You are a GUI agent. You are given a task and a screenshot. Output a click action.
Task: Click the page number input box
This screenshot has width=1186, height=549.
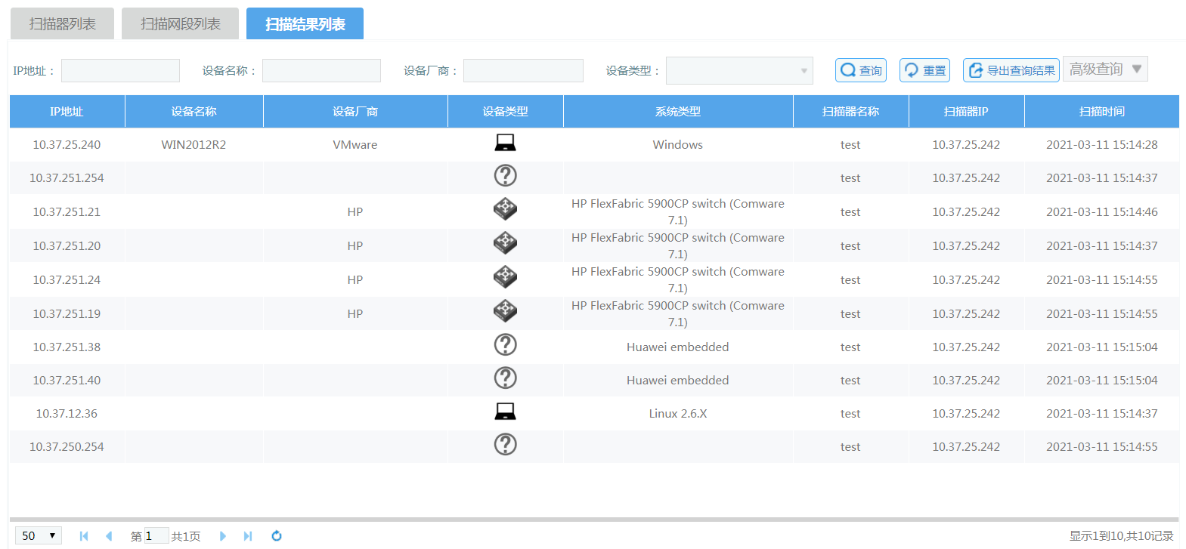(156, 535)
